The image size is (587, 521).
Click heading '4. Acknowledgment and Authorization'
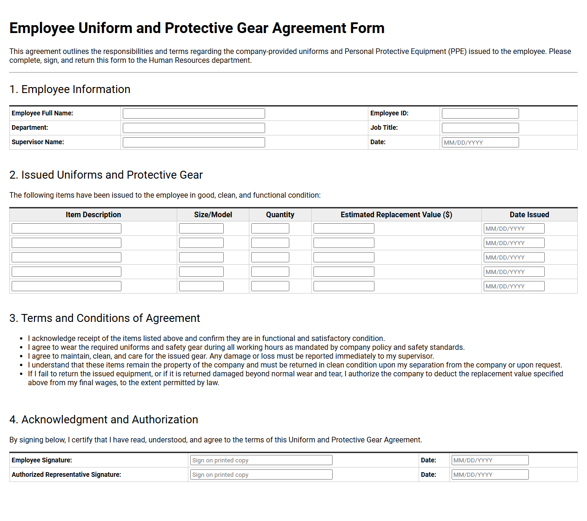coord(104,420)
